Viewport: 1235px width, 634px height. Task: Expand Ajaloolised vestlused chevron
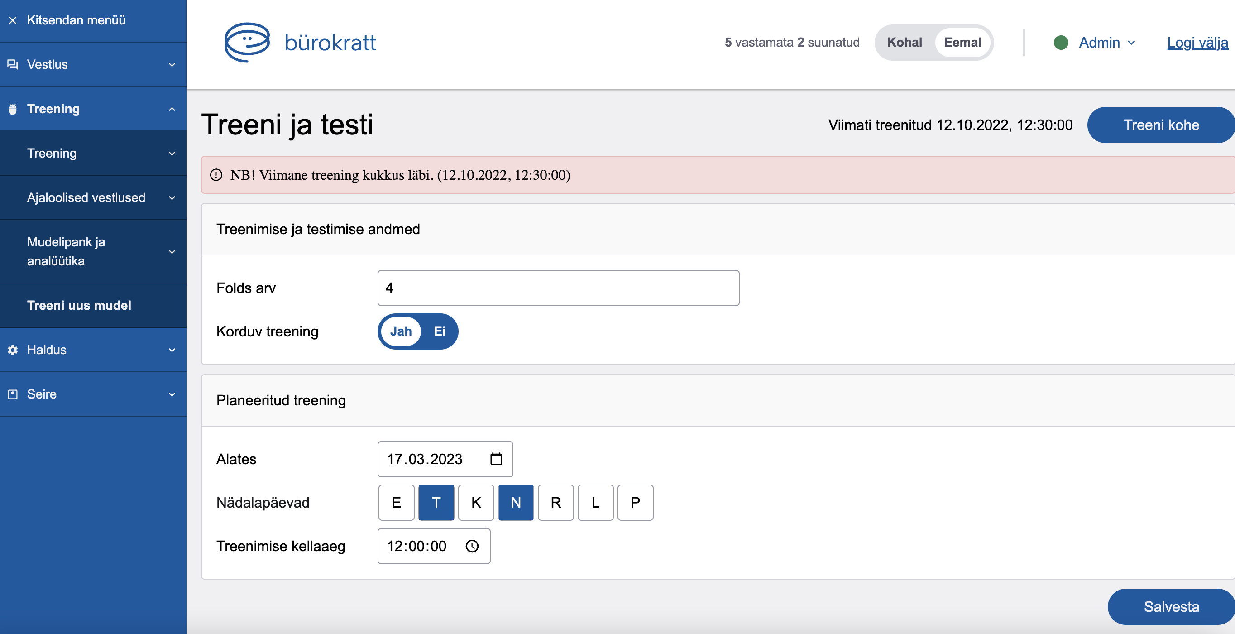[x=172, y=197]
